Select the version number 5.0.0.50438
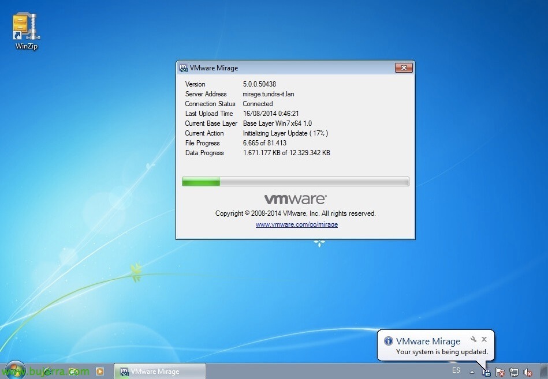This screenshot has height=379, width=548. pos(259,84)
